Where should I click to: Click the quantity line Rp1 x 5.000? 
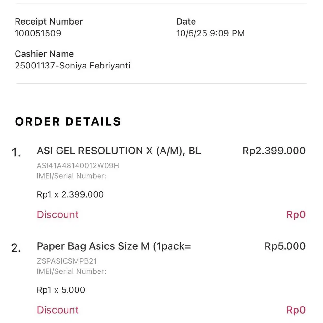pyautogui.click(x=61, y=290)
